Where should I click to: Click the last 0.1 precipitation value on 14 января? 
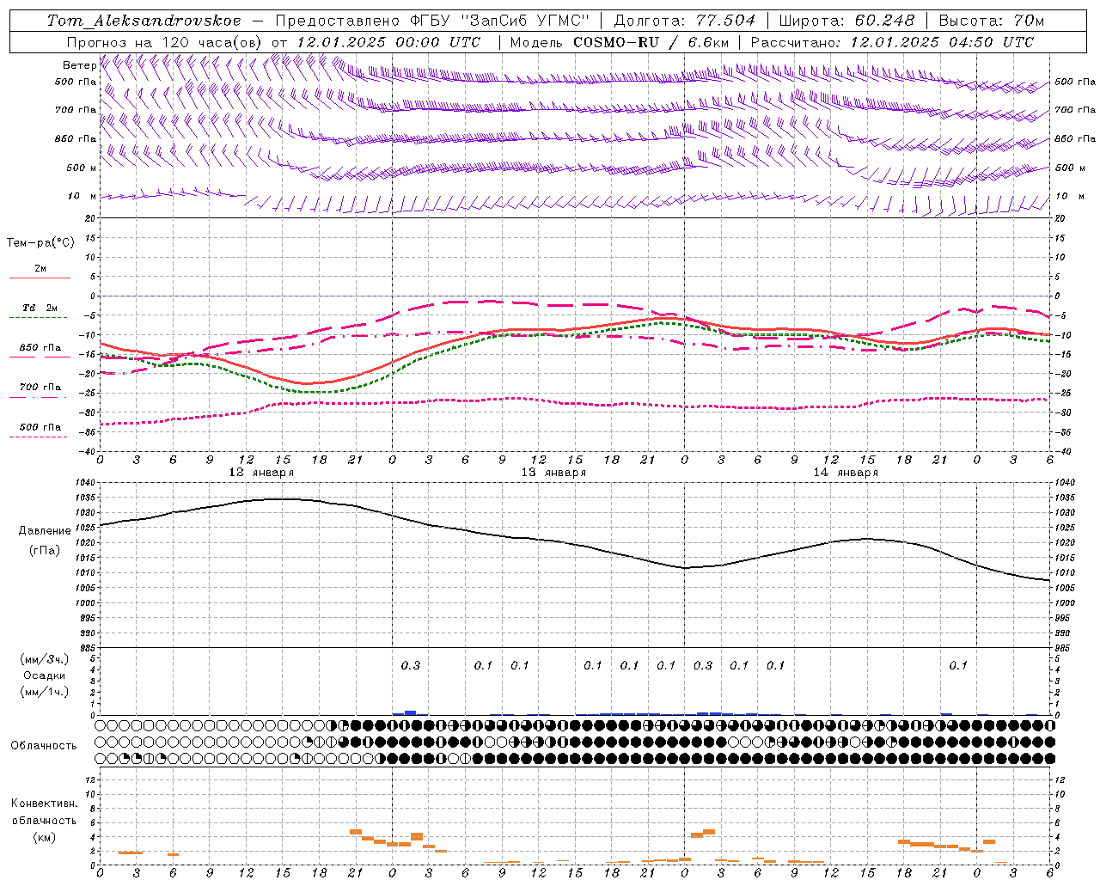coord(958,665)
